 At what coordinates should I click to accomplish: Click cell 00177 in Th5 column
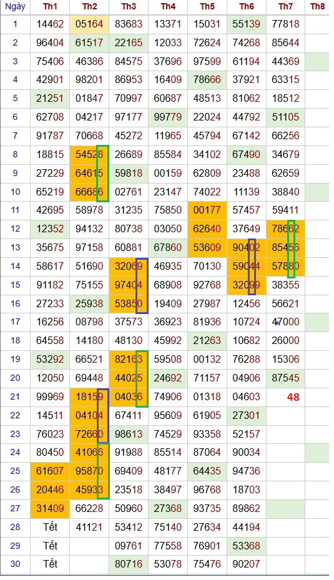tap(207, 210)
